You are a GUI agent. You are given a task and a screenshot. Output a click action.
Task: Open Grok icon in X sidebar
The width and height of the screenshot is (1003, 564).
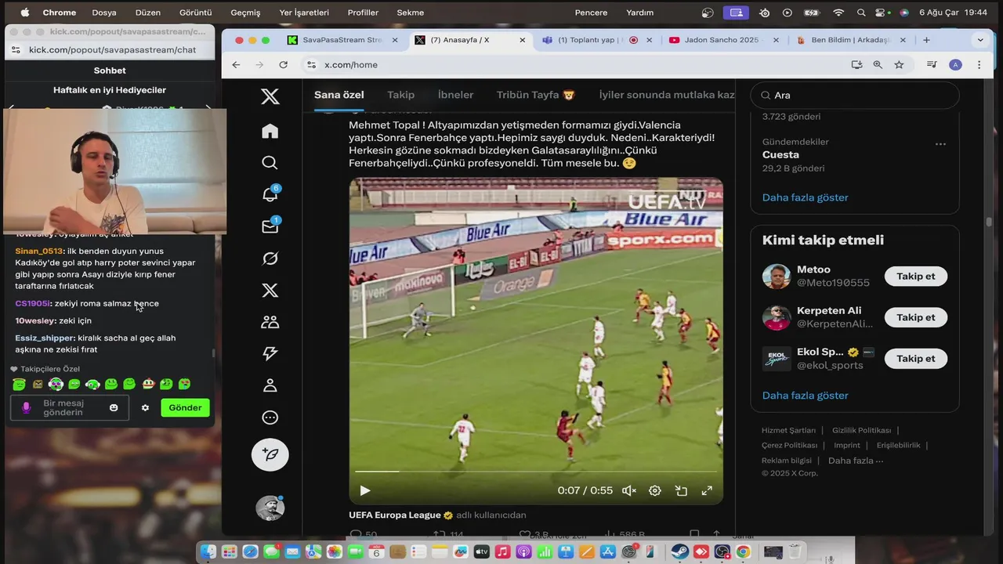(270, 258)
